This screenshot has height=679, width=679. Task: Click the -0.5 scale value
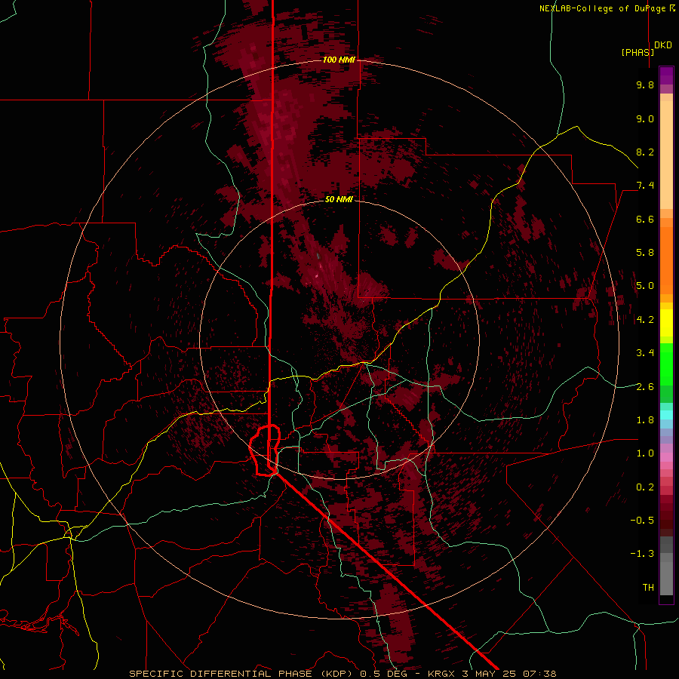click(642, 521)
